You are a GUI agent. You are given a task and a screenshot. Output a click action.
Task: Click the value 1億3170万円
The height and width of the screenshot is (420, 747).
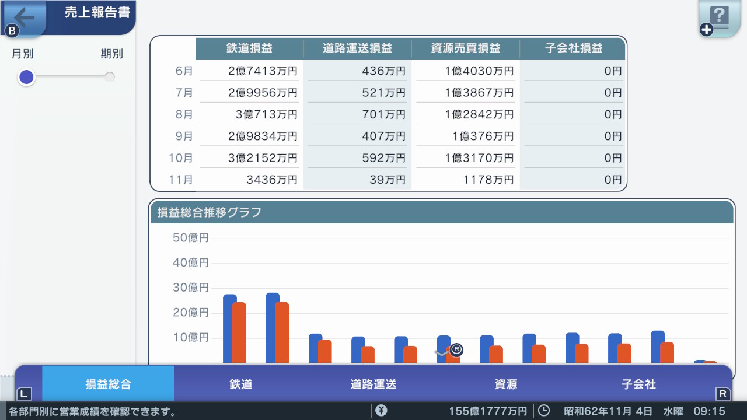pos(479,157)
